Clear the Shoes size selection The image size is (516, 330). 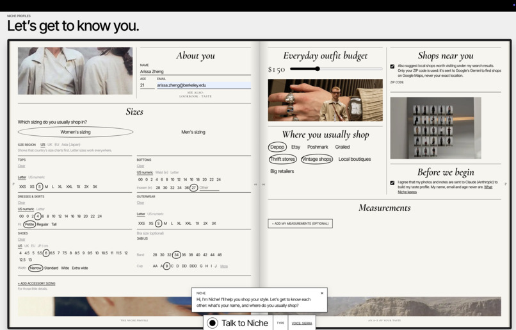pos(21,240)
